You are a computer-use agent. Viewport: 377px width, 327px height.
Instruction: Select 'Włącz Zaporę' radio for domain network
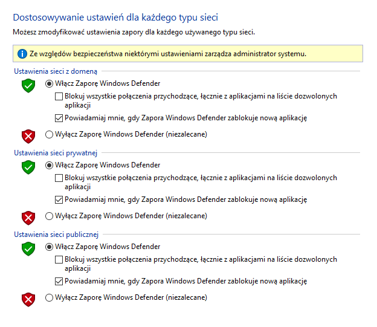pos(50,83)
